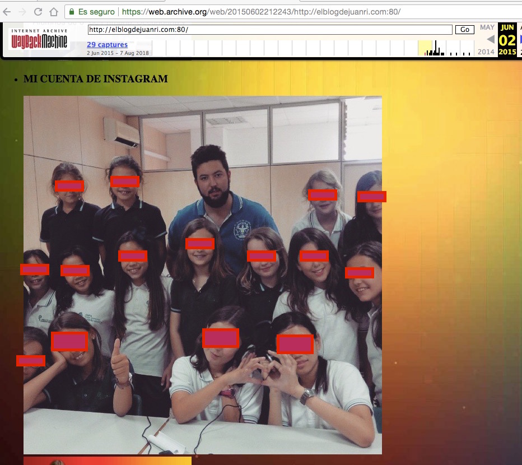Open the '29 captures' link

(x=107, y=44)
